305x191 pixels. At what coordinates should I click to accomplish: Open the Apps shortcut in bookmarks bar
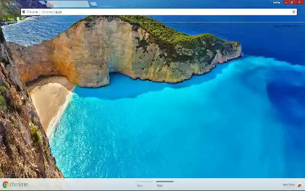click(x=9, y=19)
